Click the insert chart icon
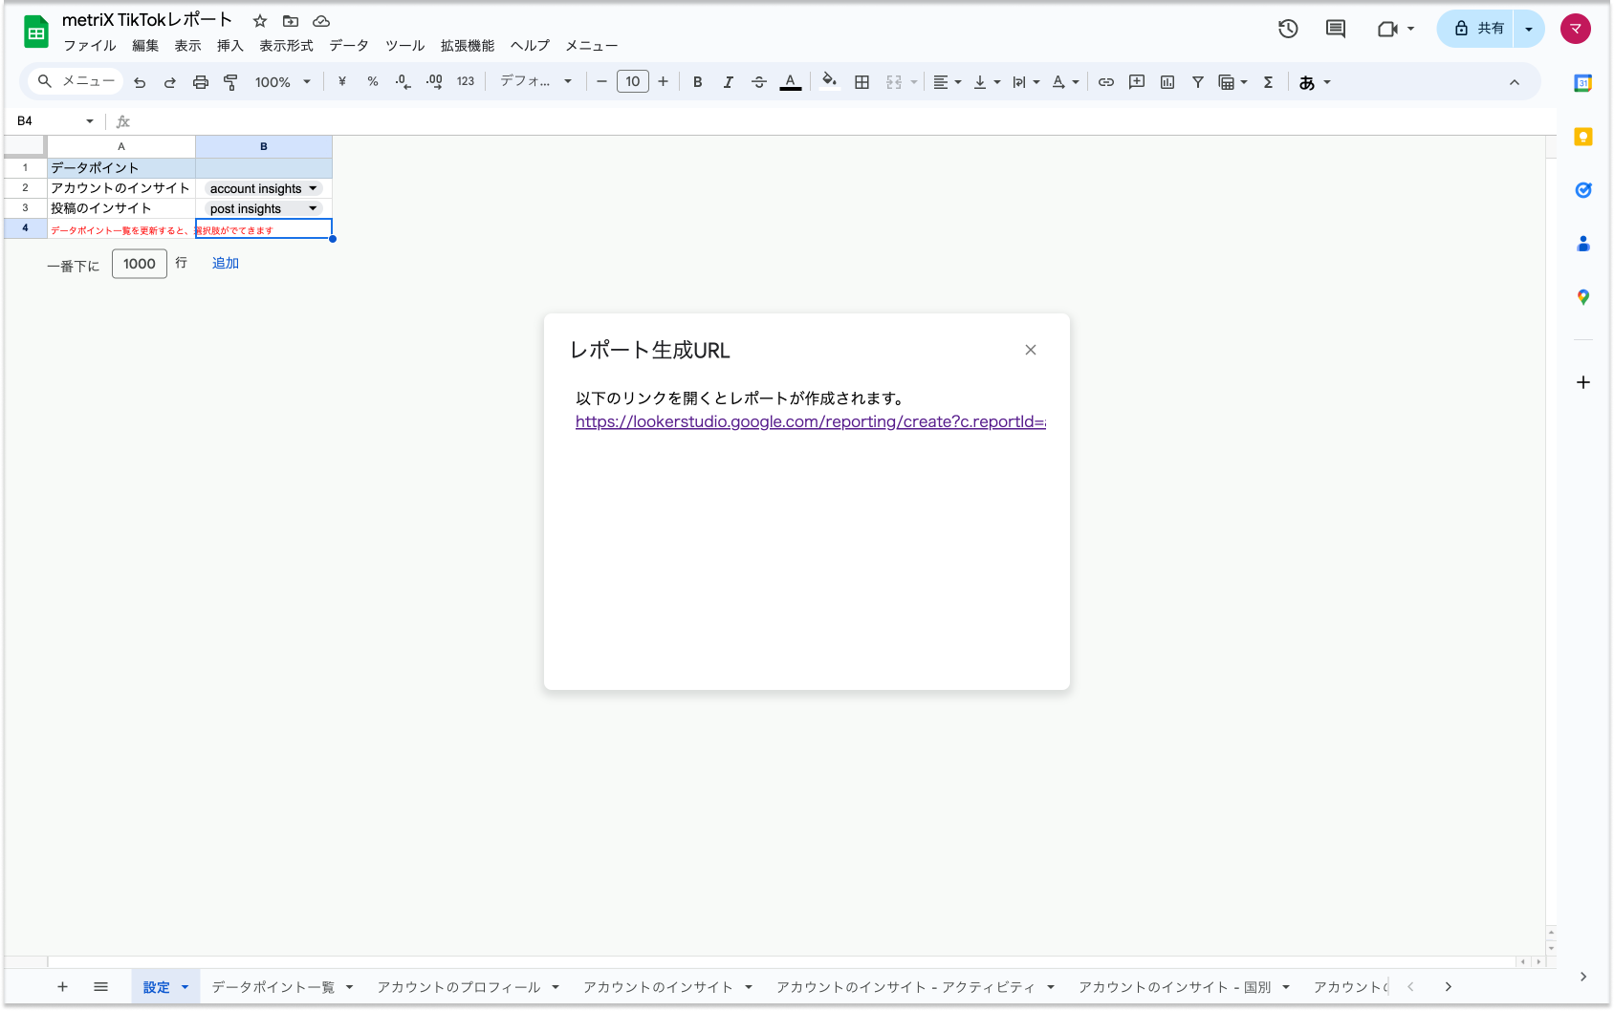Viewport: 1614px width, 1011px height. [x=1167, y=82]
